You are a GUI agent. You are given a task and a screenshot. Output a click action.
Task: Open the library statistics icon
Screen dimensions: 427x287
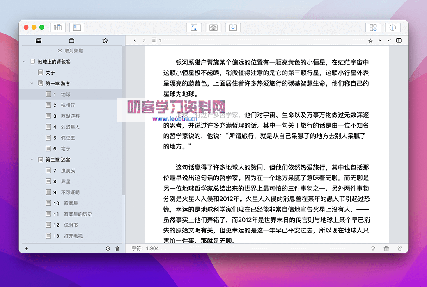tap(57, 27)
